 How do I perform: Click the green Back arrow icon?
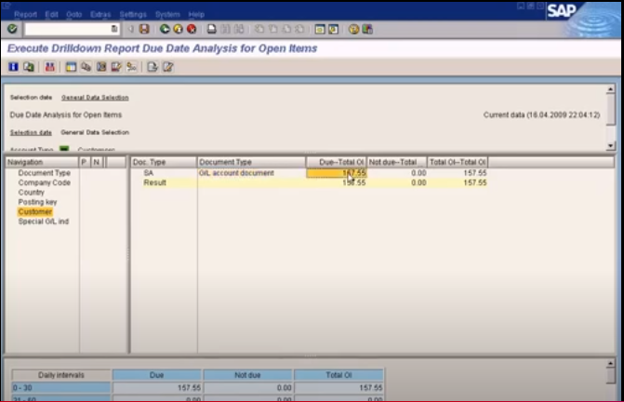pos(165,29)
